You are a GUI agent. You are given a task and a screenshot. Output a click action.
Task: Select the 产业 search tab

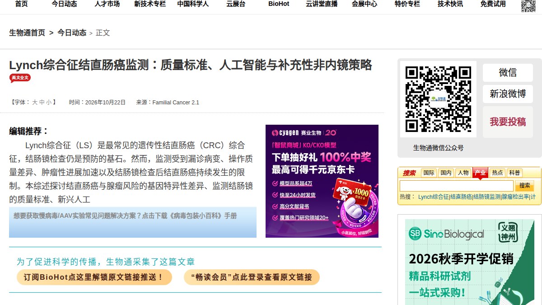(480, 173)
